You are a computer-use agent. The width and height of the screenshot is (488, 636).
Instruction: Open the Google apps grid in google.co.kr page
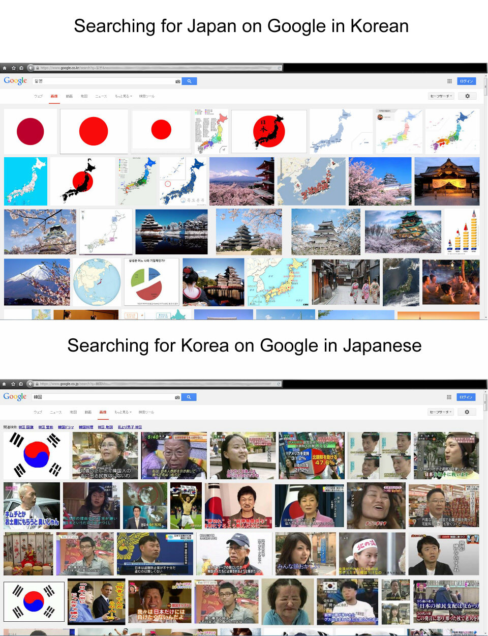click(x=449, y=81)
